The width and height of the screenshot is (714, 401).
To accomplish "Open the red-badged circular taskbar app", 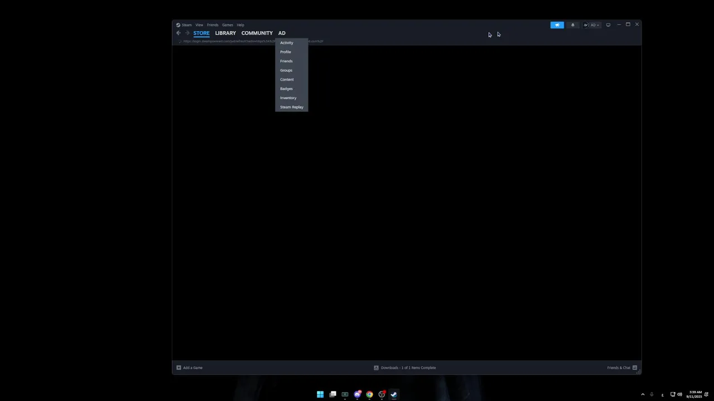I will (x=382, y=394).
